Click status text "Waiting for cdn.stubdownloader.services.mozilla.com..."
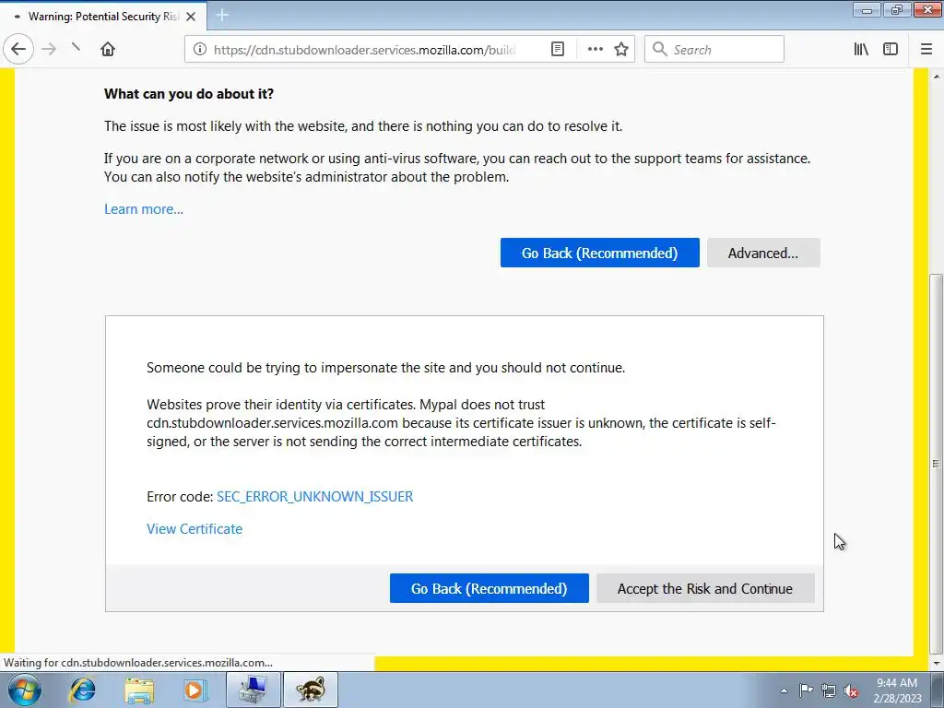This screenshot has width=944, height=708. pos(138,663)
